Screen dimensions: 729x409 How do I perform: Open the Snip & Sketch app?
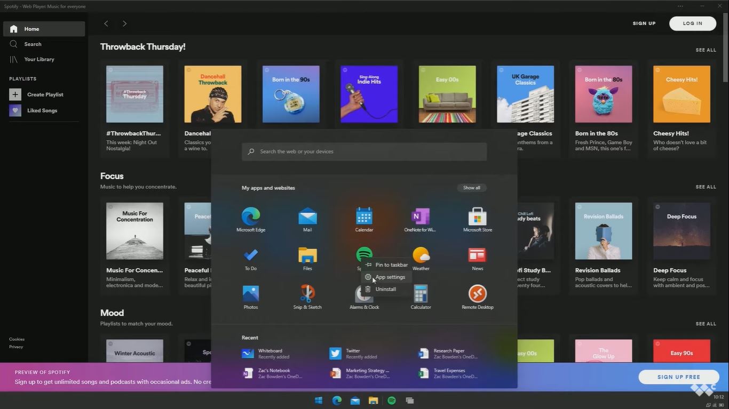[307, 294]
